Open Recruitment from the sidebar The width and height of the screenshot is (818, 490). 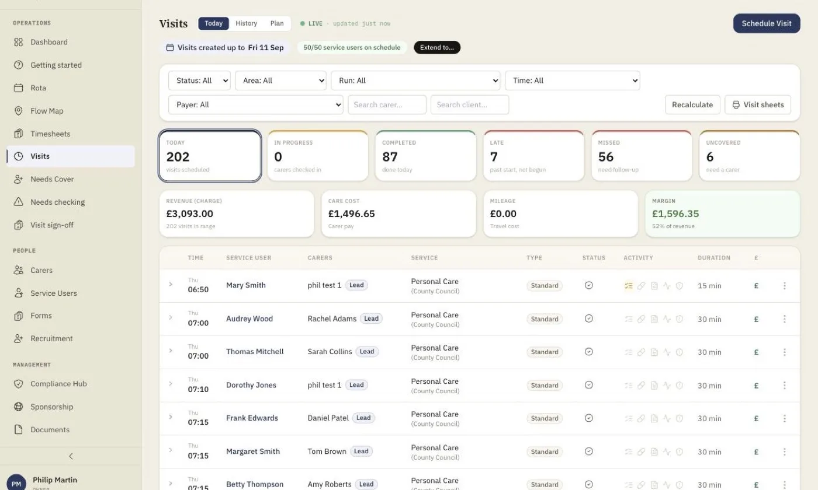tap(70, 338)
